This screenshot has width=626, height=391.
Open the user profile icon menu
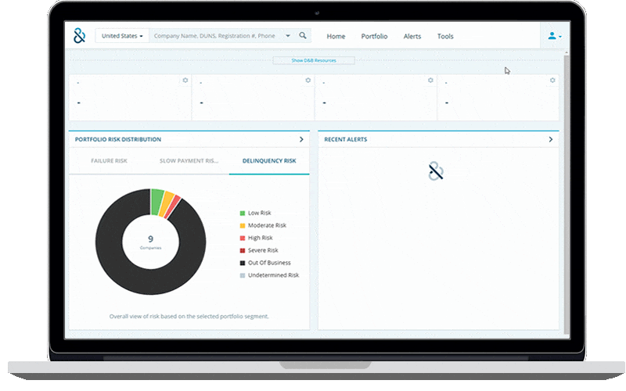click(x=554, y=36)
